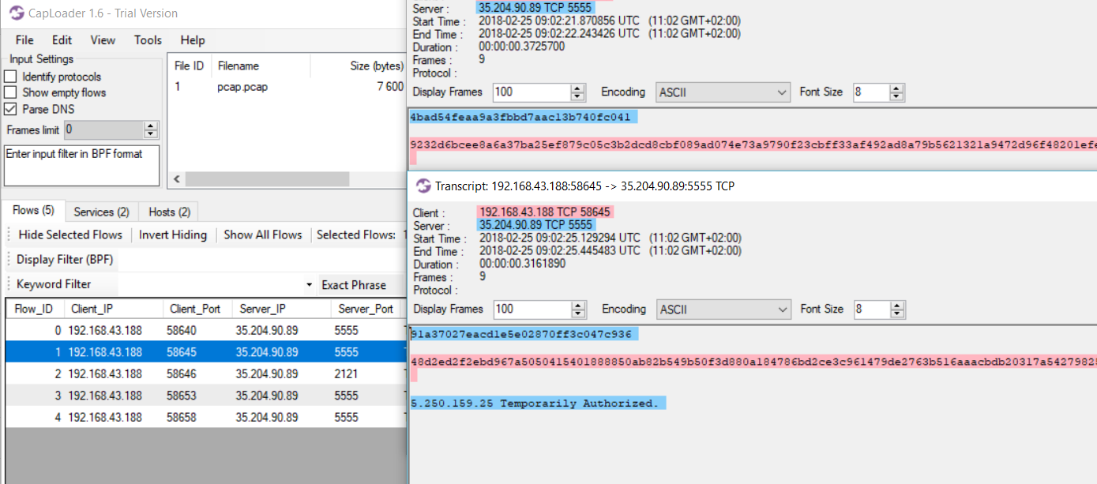This screenshot has width=1097, height=484.
Task: Select flow with client port 58640
Action: (206, 330)
